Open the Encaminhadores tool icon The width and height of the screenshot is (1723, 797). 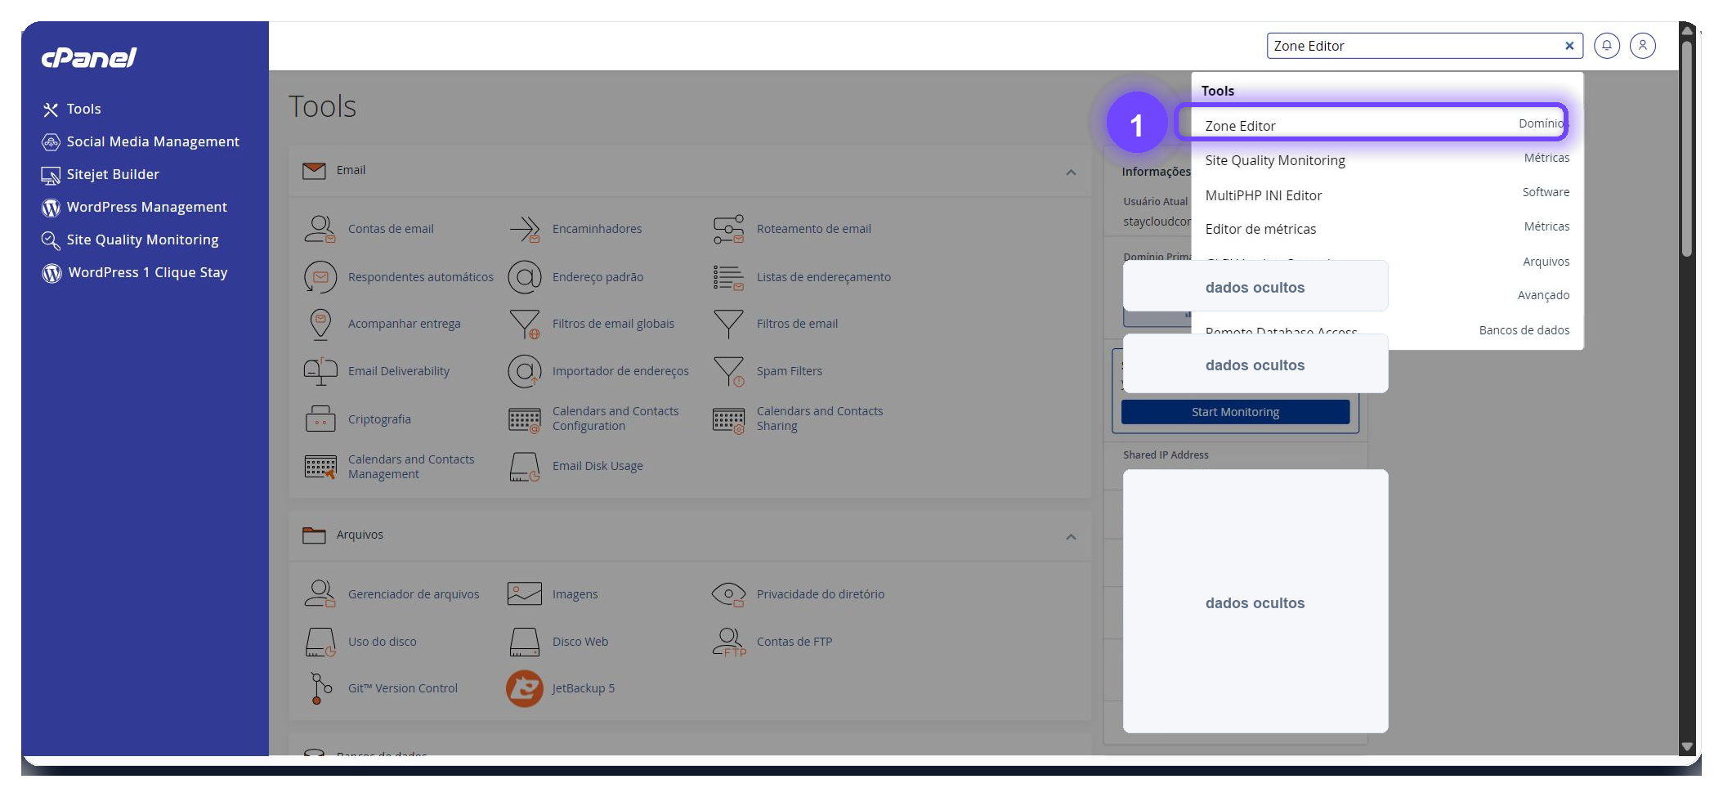coord(524,229)
